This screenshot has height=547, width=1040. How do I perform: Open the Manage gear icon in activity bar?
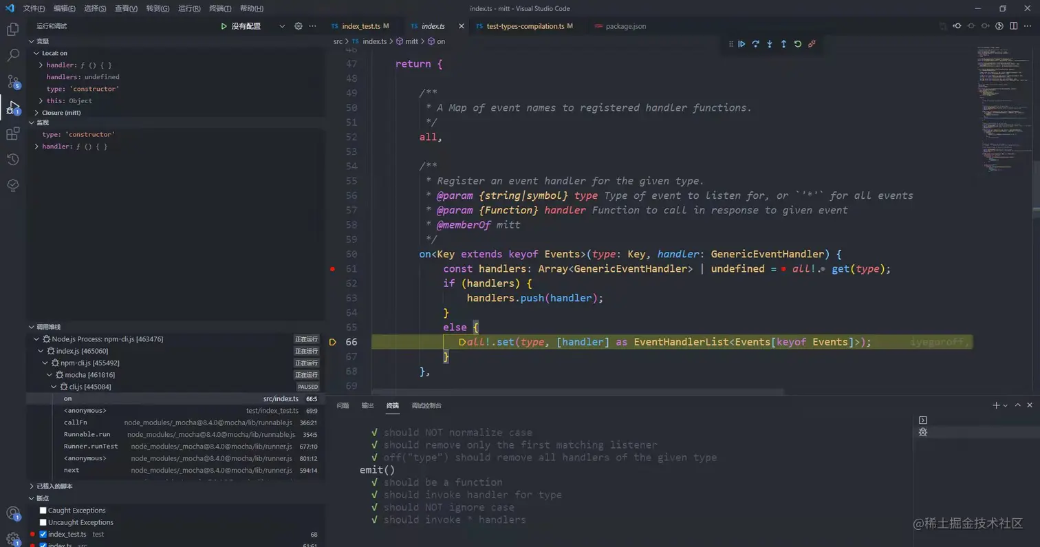pyautogui.click(x=12, y=539)
